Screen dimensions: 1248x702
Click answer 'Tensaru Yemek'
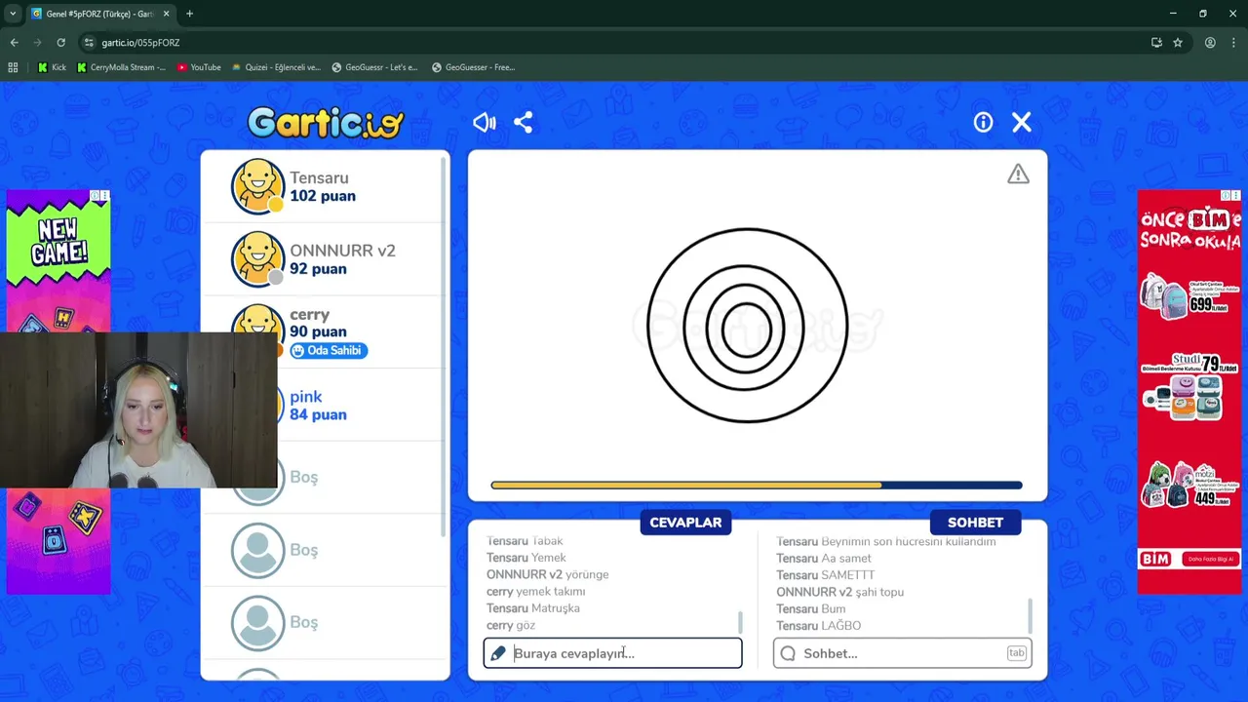(526, 558)
